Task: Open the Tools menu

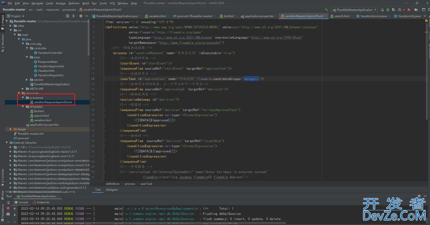Action: pos(103,3)
